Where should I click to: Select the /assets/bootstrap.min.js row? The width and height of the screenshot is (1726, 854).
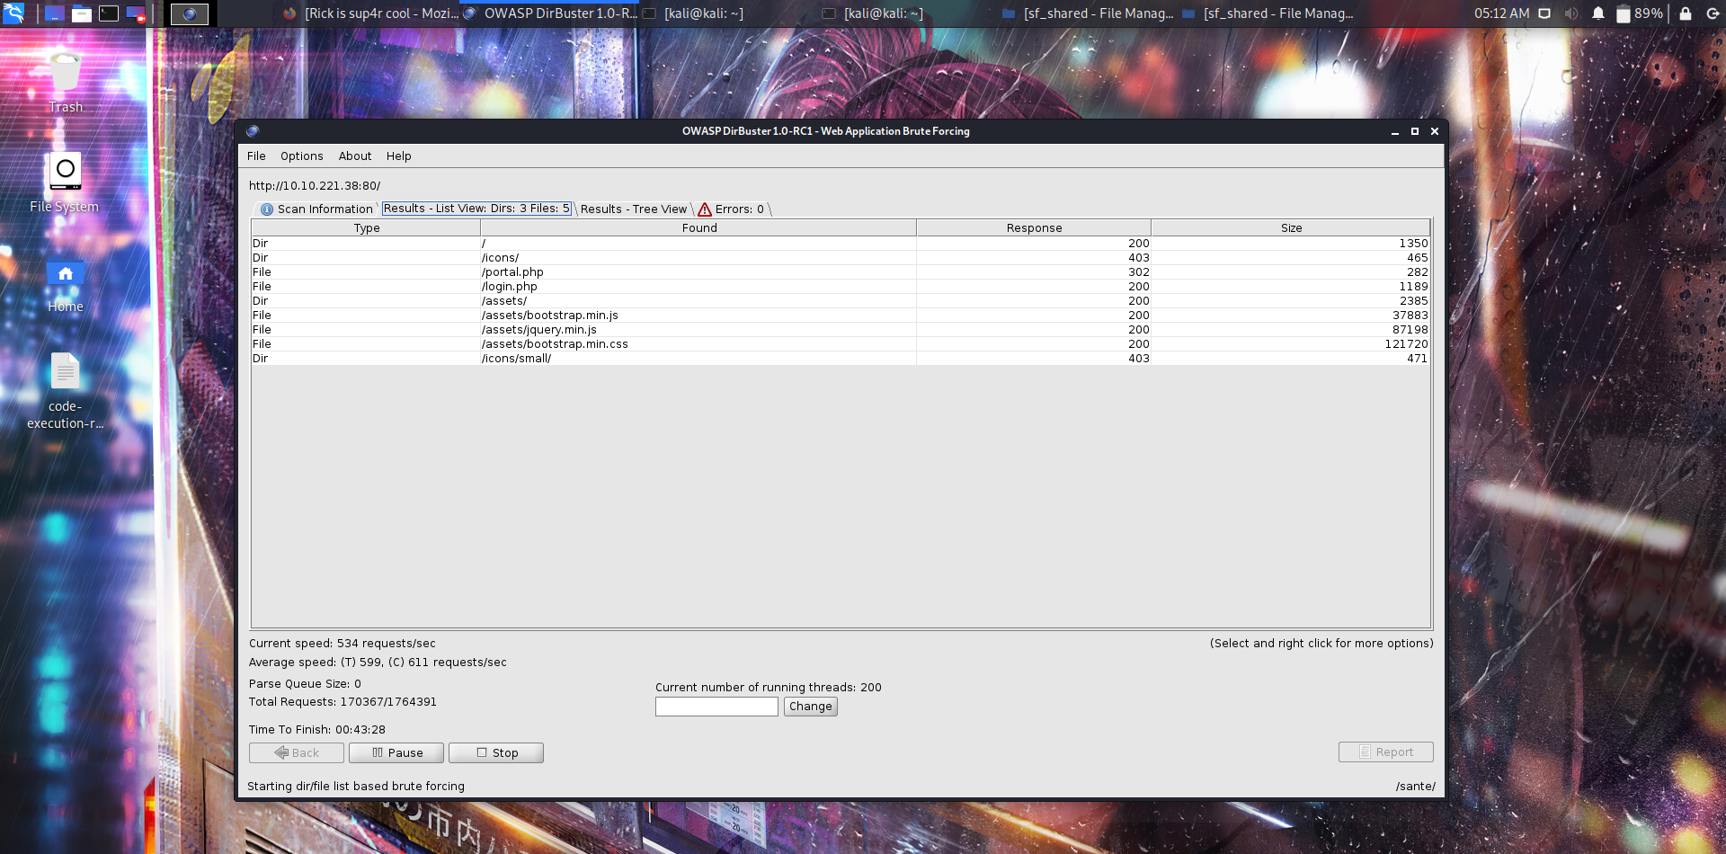[x=841, y=316]
